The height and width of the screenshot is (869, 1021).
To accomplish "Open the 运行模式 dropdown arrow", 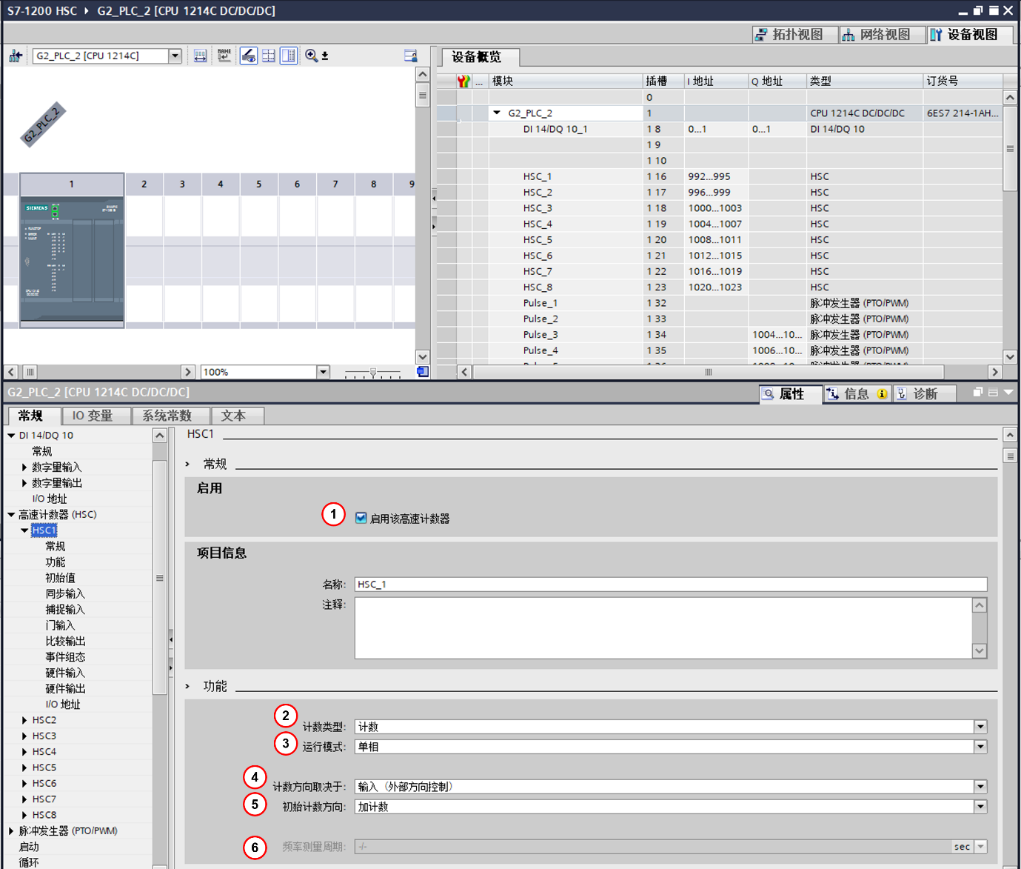I will (980, 747).
